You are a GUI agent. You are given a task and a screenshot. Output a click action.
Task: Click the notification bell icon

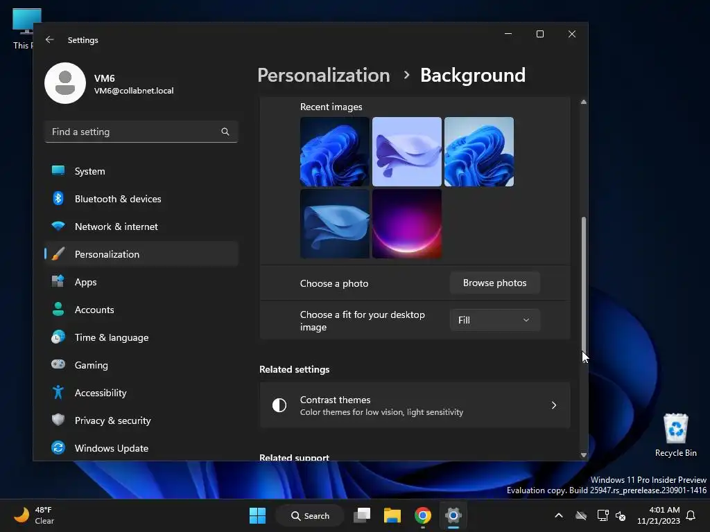[691, 515]
